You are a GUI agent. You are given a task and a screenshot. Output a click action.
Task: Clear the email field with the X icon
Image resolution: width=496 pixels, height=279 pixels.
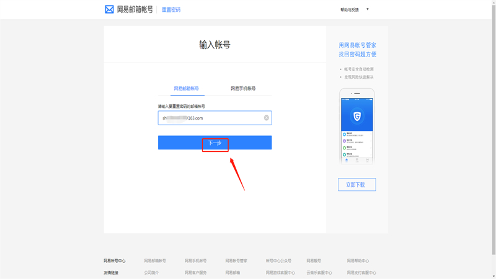point(267,118)
